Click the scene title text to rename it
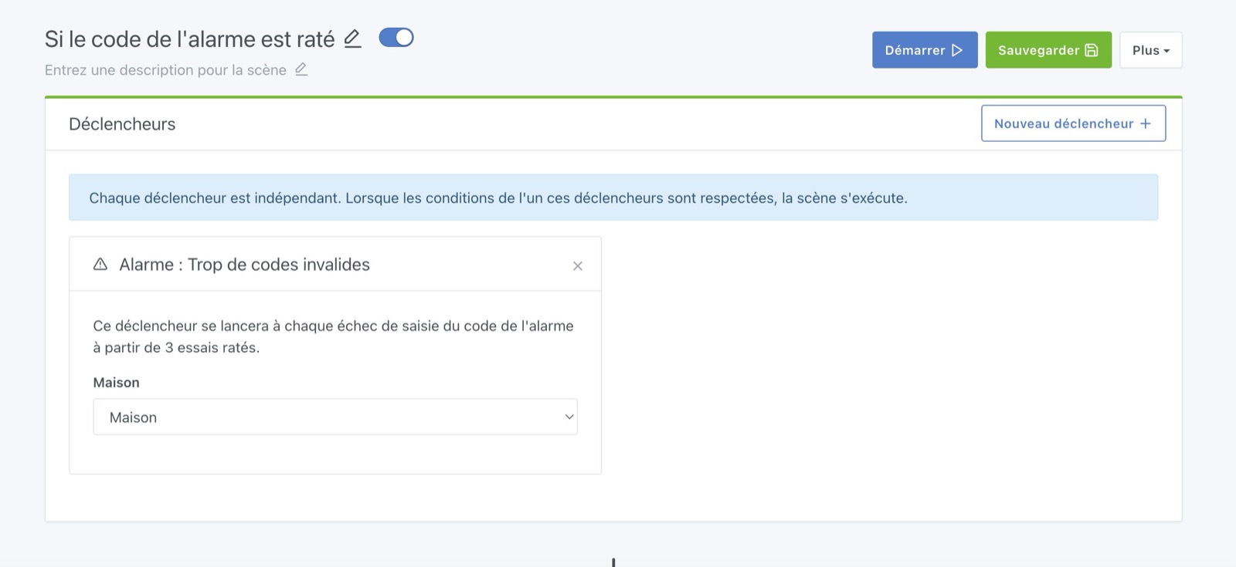Viewport: 1236px width, 567px height. tap(189, 39)
